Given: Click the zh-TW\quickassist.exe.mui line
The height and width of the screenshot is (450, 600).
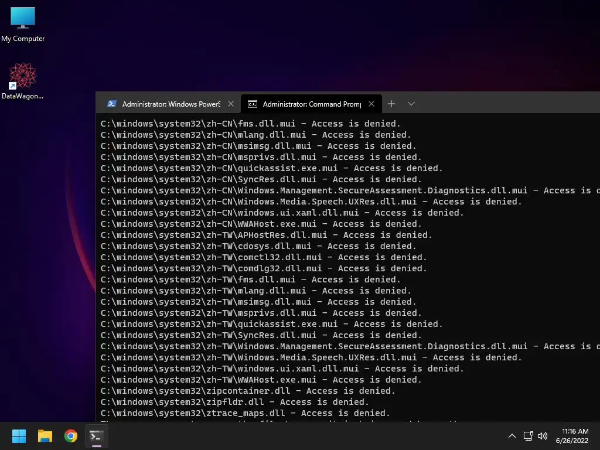Looking at the screenshot, I should click(x=272, y=323).
